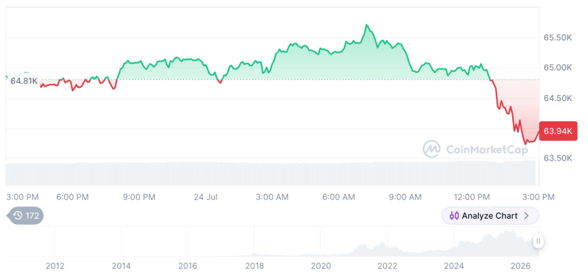Click the highest green peak of price line
The height and width of the screenshot is (274, 588).
coord(366,25)
